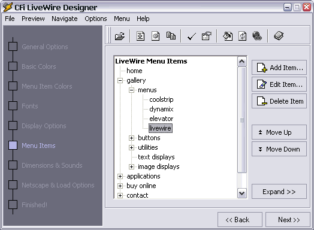The image size is (314, 230).
Task: Select the applications tree item label
Action: pos(143,176)
